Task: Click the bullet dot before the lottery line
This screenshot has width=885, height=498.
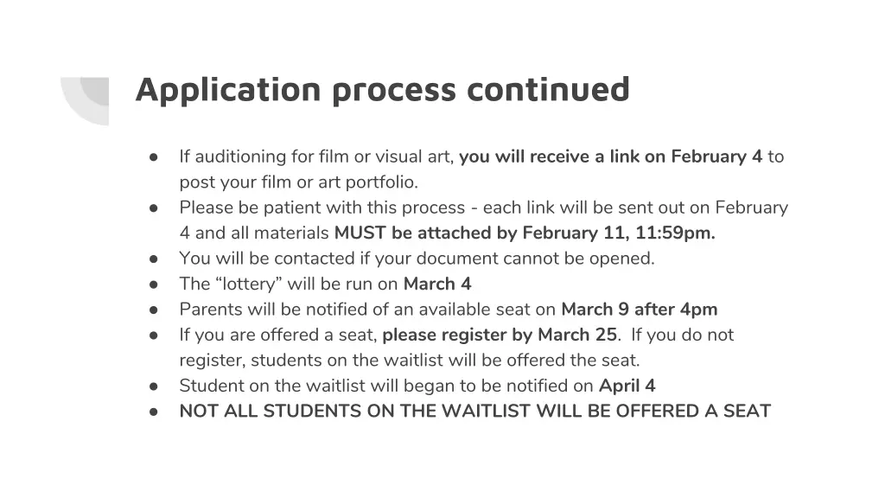Action: 153,284
